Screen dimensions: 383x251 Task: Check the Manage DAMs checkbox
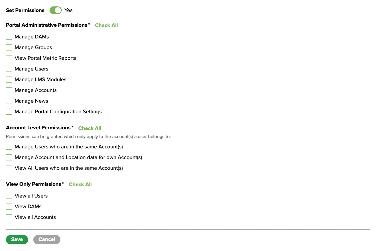pos(9,37)
